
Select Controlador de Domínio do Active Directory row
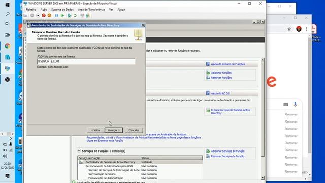[x=140, y=162]
